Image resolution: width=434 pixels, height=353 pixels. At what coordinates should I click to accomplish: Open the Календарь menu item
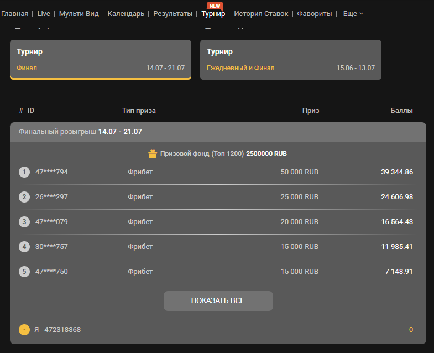[x=126, y=13]
